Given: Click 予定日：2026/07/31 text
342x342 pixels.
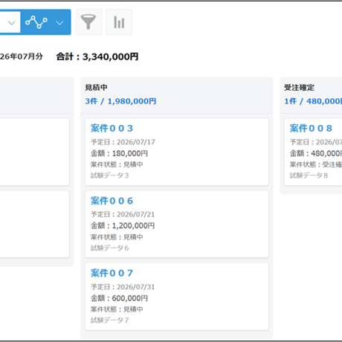Looking at the screenshot, I should (x=123, y=287).
